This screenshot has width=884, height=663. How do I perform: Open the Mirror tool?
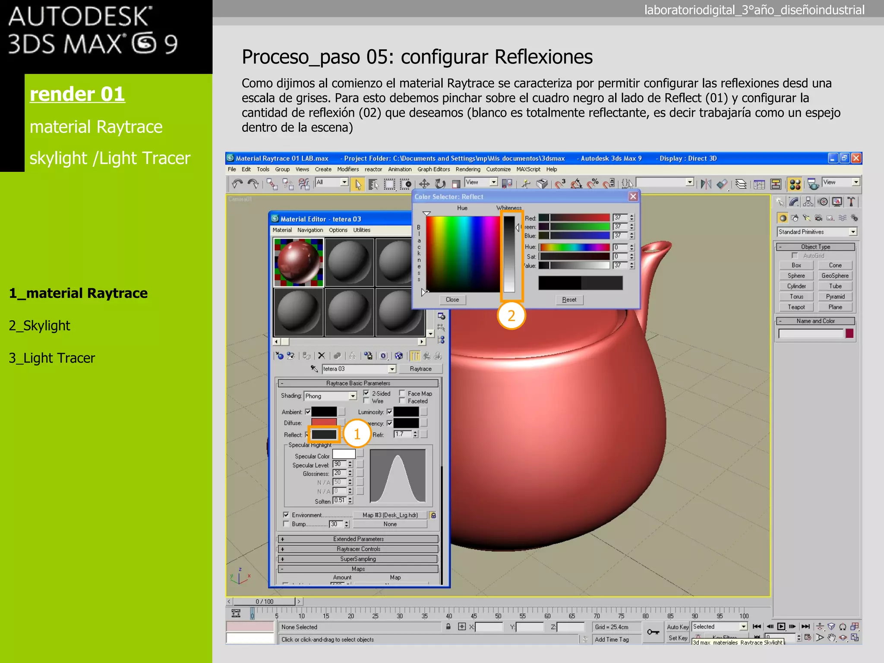tap(706, 184)
